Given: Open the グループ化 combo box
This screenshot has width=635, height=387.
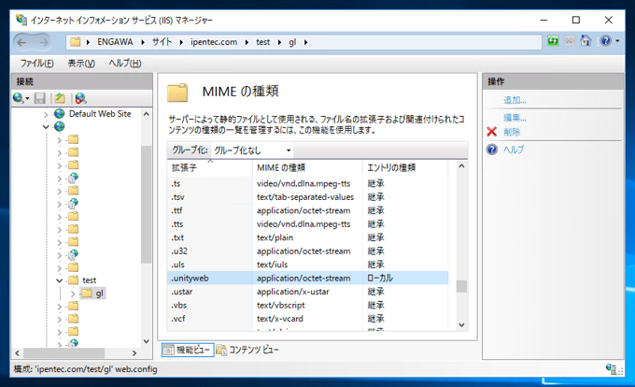Looking at the screenshot, I should (253, 150).
